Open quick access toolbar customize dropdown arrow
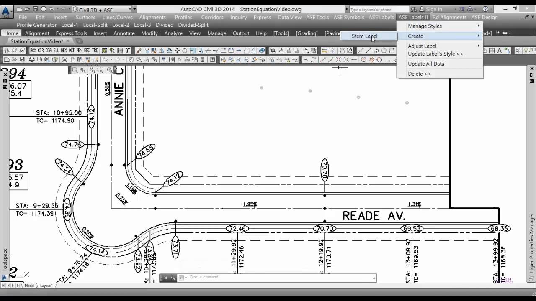The image size is (536, 301). tap(134, 9)
